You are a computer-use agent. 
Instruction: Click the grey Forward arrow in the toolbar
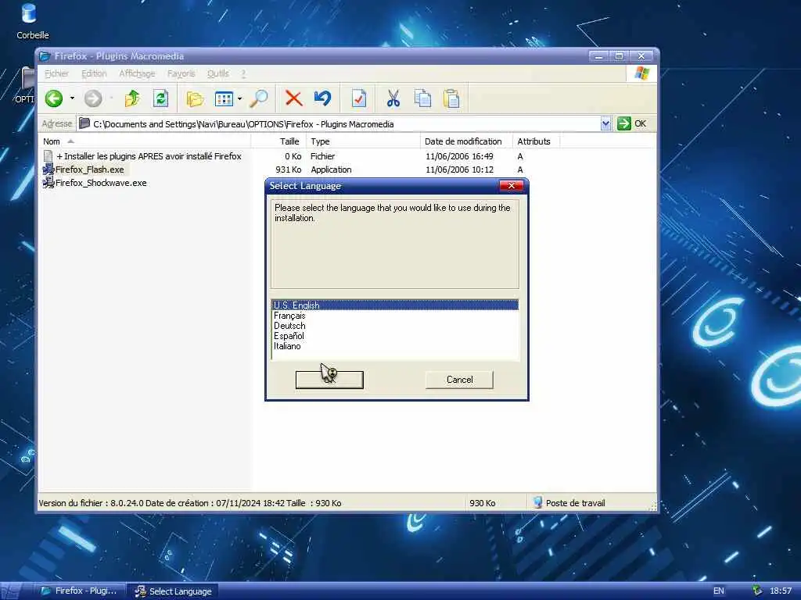pos(93,98)
